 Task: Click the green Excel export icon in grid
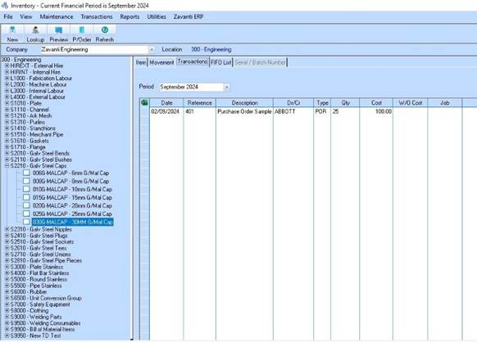coord(144,102)
